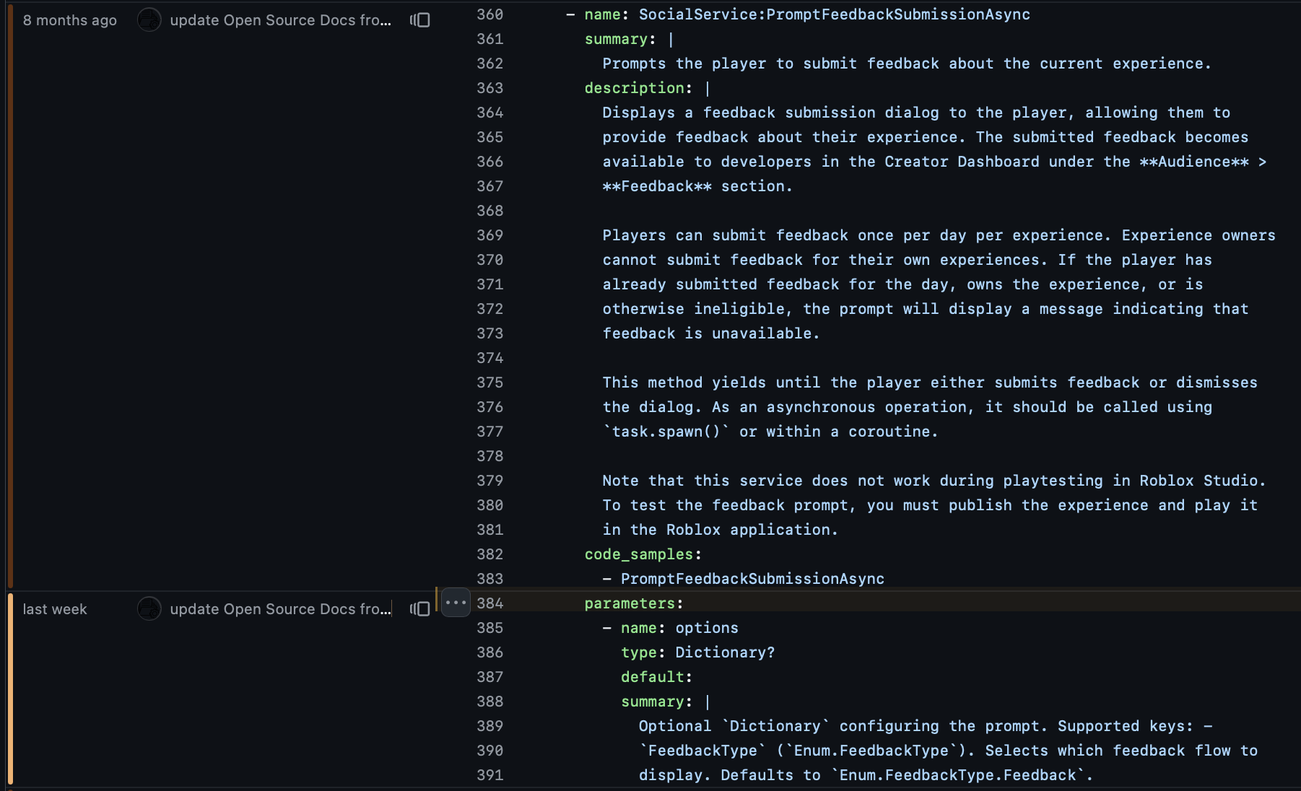Click the "**Feedback** section." text
Screen dimensions: 1301x791
point(697,186)
